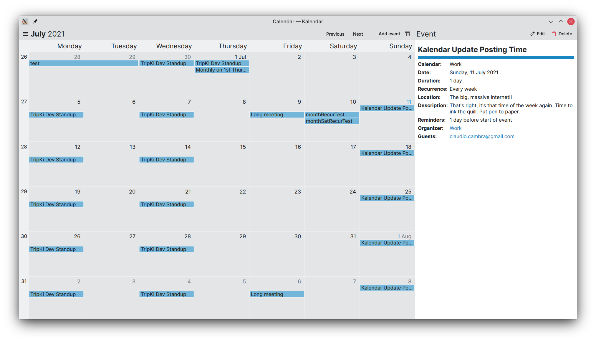Select TripKi Dev Standup on Monday 2 August

click(56, 294)
